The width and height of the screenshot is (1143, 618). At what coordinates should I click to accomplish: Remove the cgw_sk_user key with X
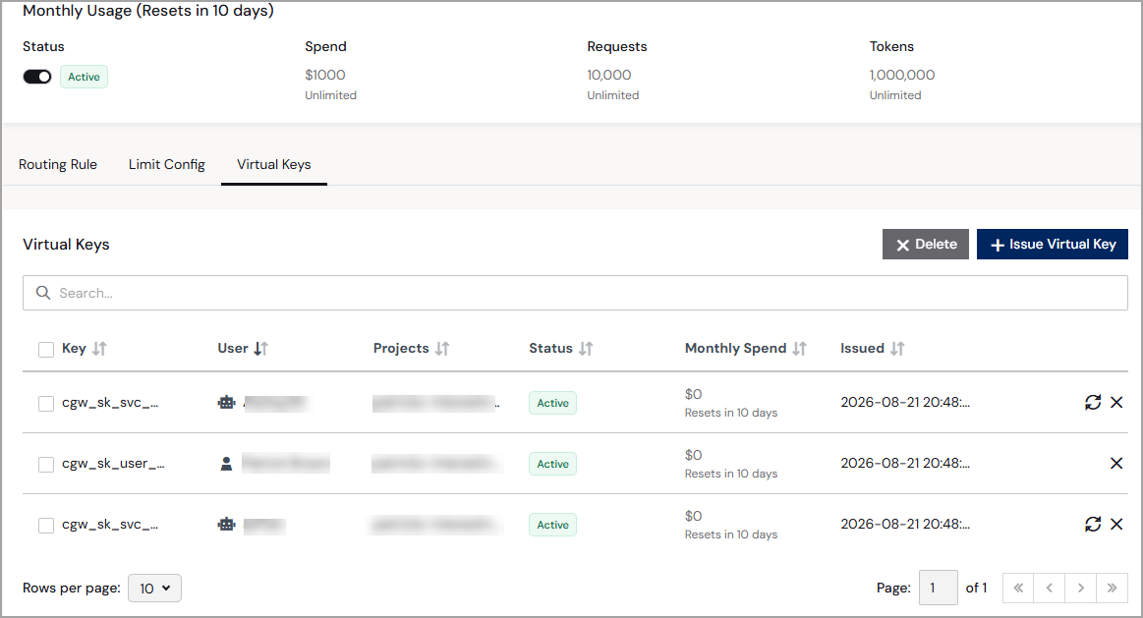(1116, 464)
